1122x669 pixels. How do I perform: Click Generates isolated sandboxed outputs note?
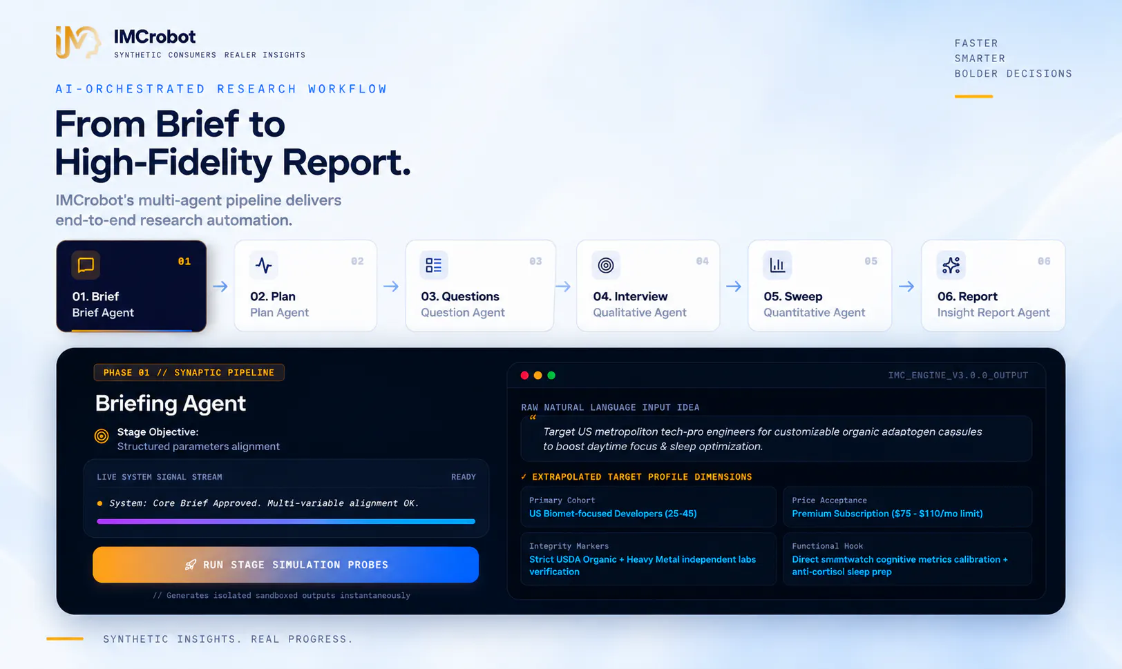coord(281,595)
